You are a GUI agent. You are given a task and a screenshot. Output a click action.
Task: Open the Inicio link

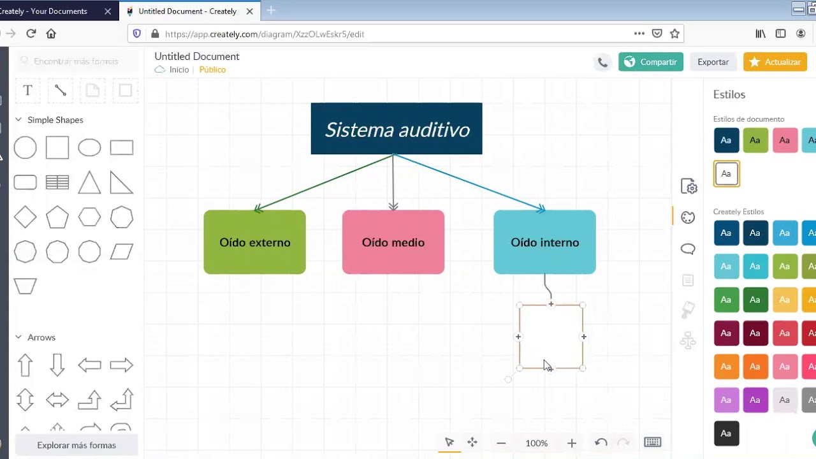(179, 69)
